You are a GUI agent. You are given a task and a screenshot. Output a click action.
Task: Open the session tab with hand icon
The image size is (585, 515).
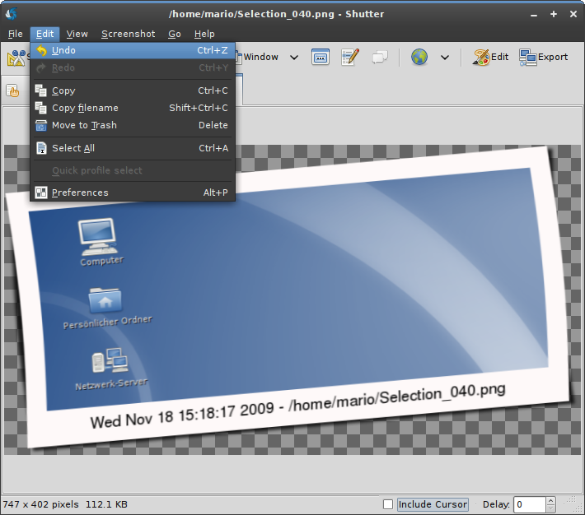[x=13, y=90]
